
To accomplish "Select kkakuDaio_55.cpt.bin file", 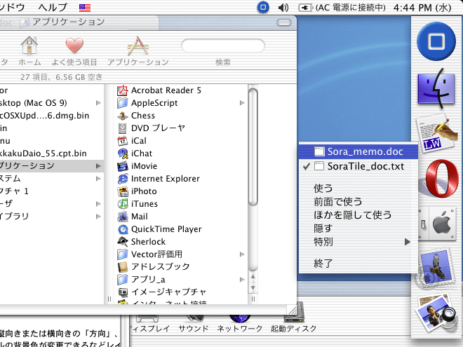I will point(43,154).
